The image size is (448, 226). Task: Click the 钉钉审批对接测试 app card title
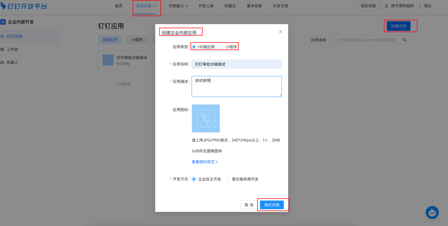point(132,58)
